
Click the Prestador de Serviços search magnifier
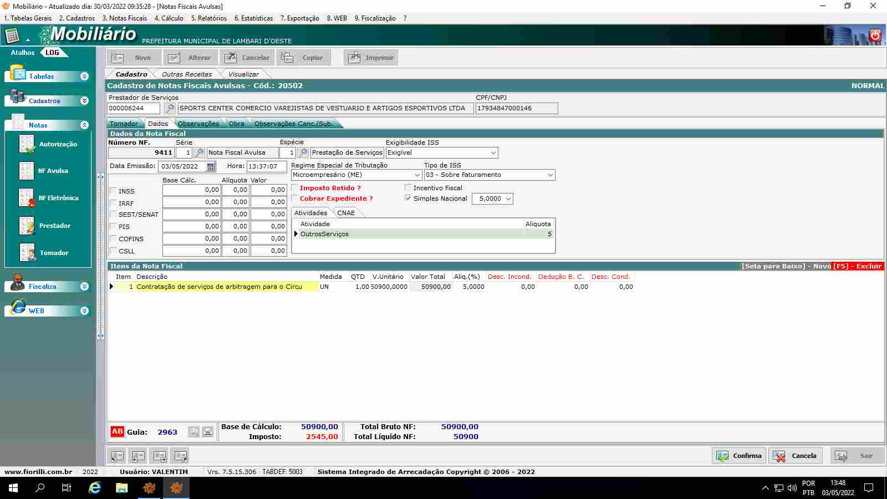[170, 109]
